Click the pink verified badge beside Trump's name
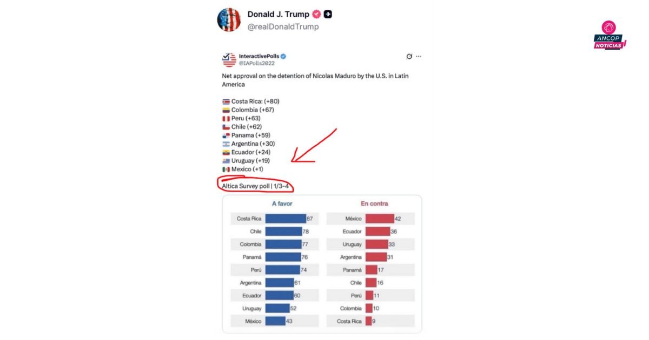The width and height of the screenshot is (649, 340). (x=317, y=15)
